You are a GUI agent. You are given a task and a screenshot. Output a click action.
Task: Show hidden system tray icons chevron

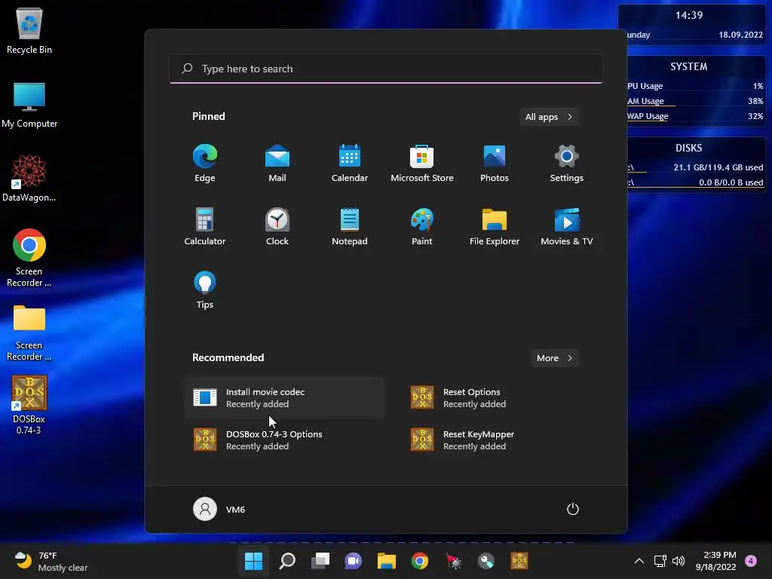tap(639, 561)
